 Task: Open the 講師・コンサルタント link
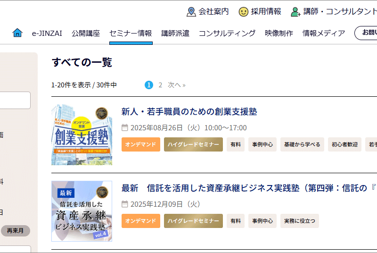pos(340,11)
